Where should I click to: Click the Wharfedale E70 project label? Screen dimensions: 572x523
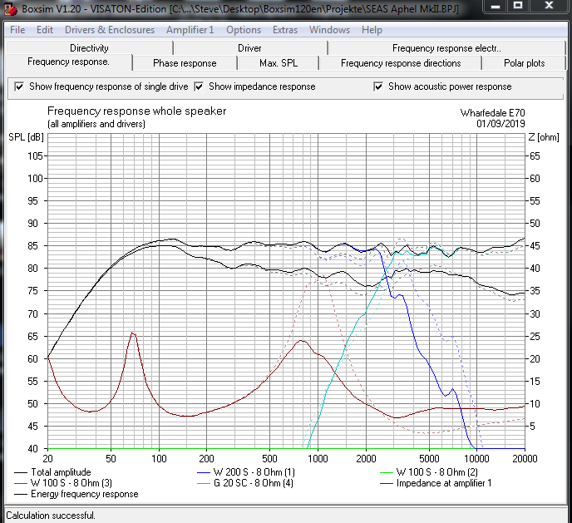[x=492, y=113]
